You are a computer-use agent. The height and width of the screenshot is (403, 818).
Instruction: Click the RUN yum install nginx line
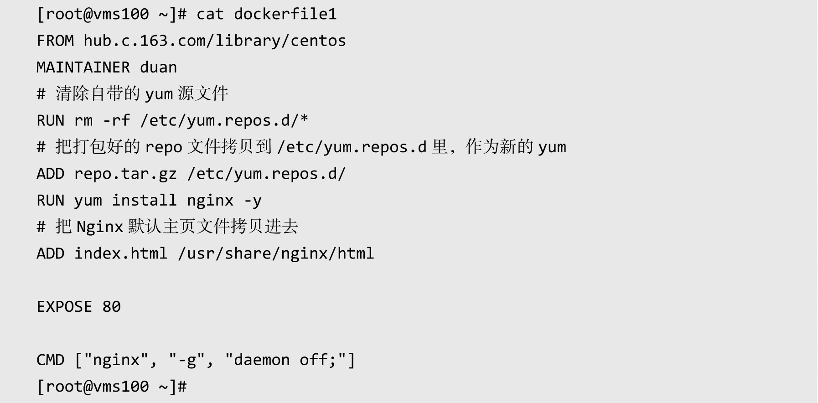coord(149,200)
